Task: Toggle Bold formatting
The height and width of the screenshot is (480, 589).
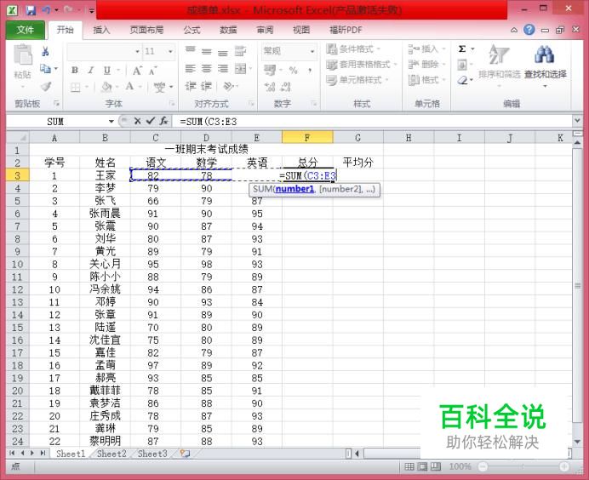Action: (x=75, y=70)
